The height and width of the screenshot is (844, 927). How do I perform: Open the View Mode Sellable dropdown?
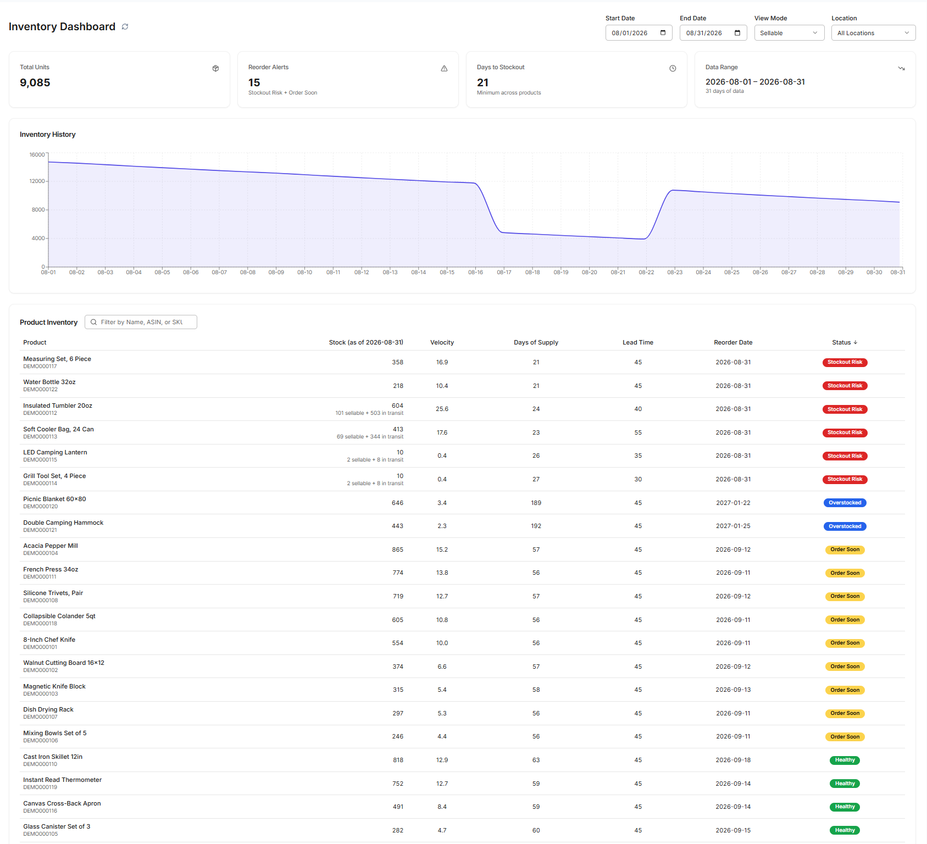point(789,33)
